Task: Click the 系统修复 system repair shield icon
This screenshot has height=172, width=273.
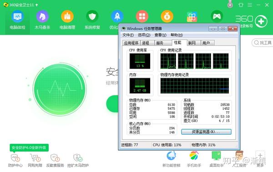Action: click(x=92, y=16)
